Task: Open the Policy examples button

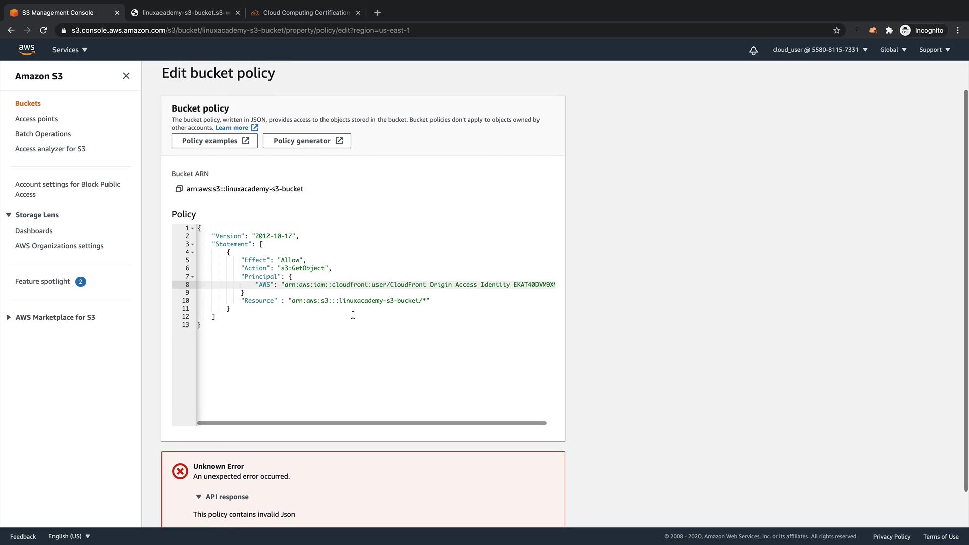Action: click(x=214, y=141)
